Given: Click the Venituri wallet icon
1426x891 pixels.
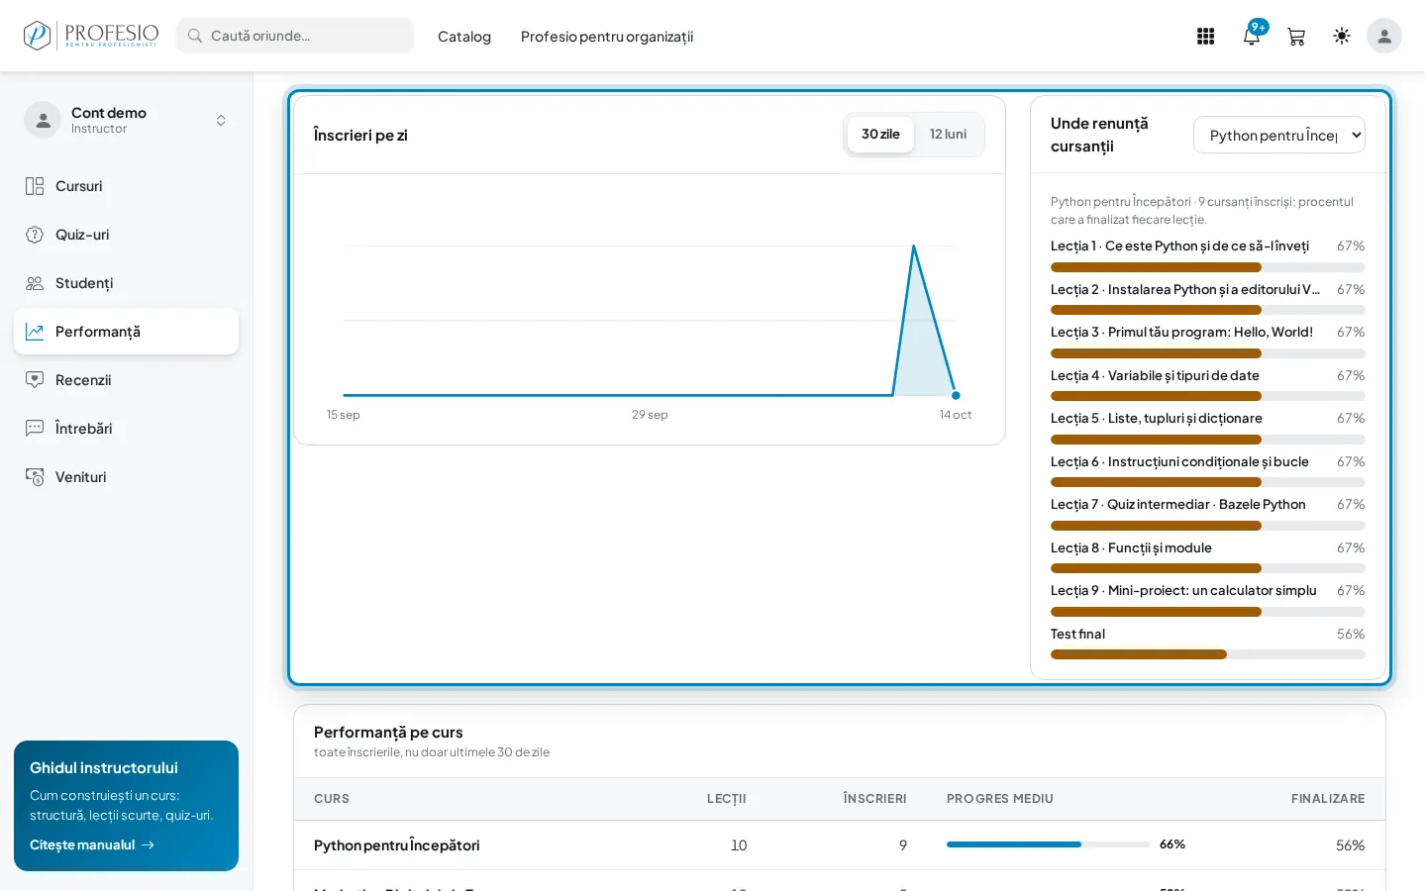Looking at the screenshot, I should (35, 477).
